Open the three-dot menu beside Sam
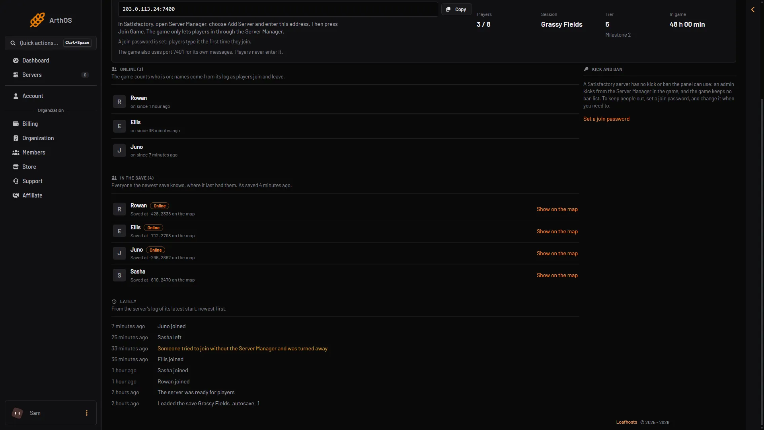764x430 pixels. tap(87, 413)
